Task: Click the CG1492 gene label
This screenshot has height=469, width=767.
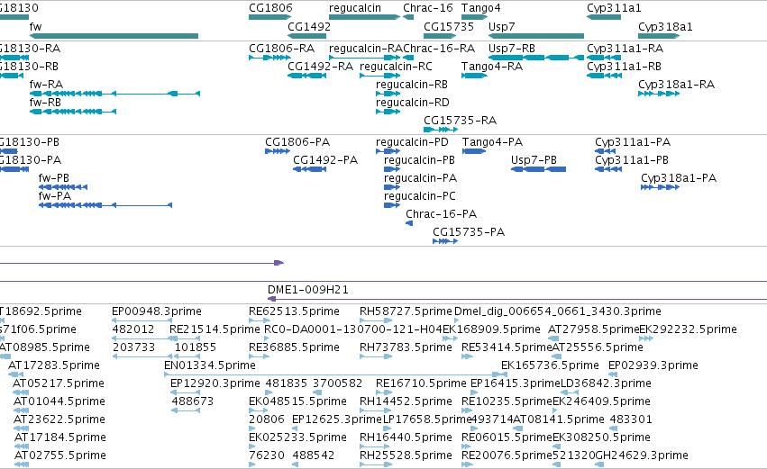Action: coord(309,26)
